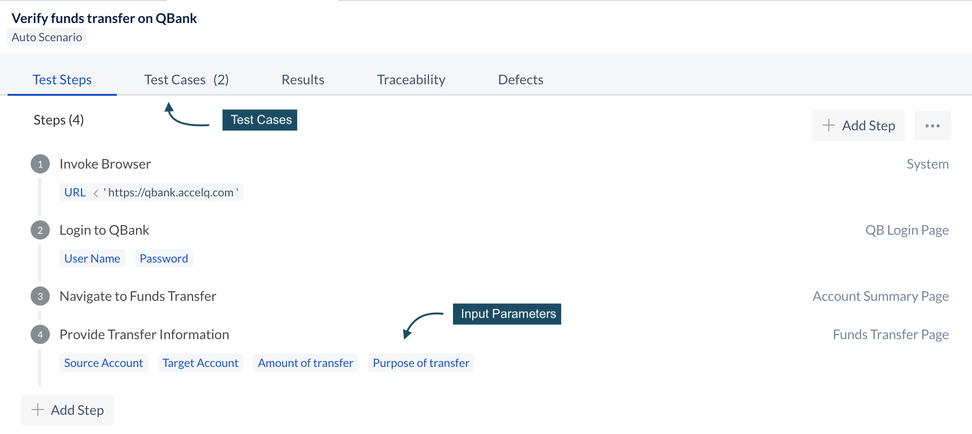View the Defects tab
Viewport: 972px width, 434px height.
pyautogui.click(x=521, y=80)
